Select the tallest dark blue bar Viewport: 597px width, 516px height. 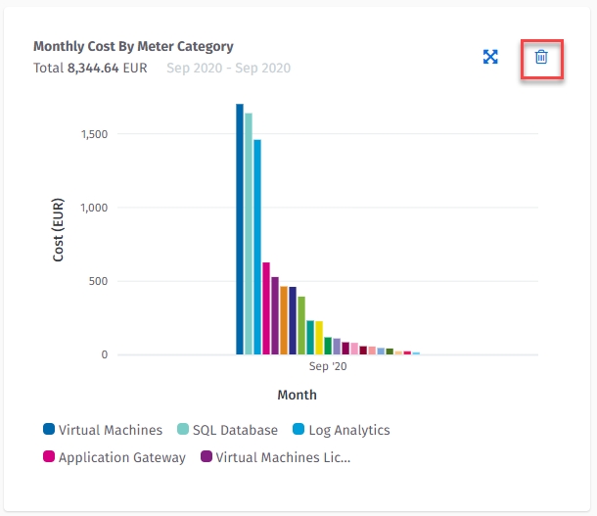coord(240,230)
